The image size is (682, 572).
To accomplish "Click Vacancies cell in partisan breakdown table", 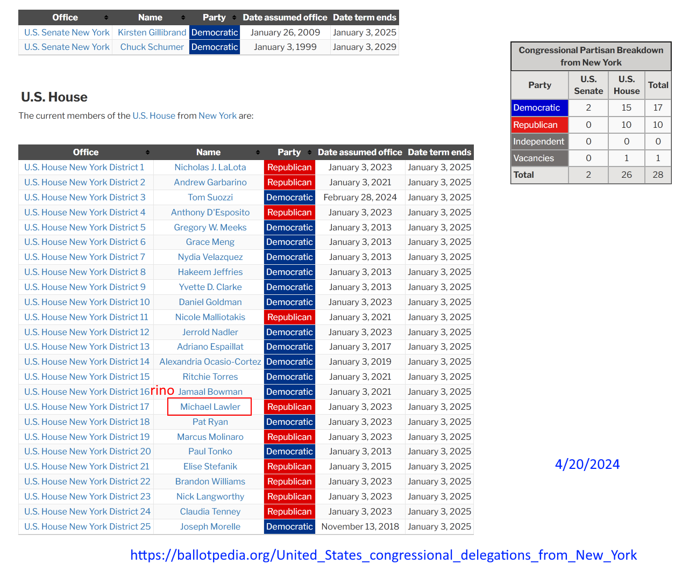I will pos(539,158).
